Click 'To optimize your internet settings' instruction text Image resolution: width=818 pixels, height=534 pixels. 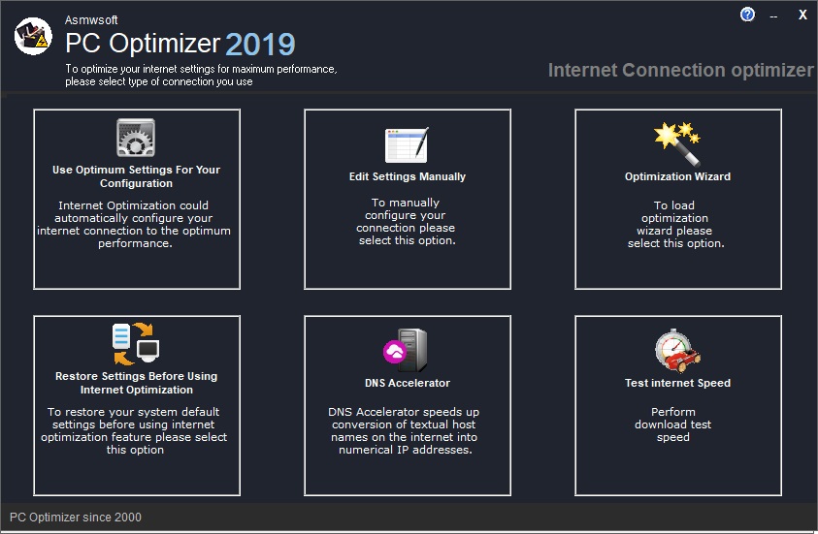pyautogui.click(x=201, y=76)
